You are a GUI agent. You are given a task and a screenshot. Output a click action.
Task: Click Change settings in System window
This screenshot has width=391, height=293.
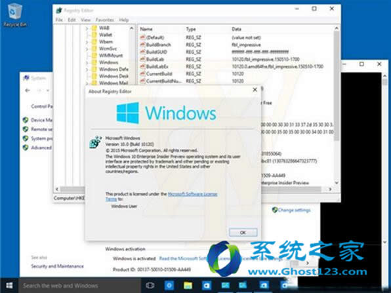pos(295,210)
